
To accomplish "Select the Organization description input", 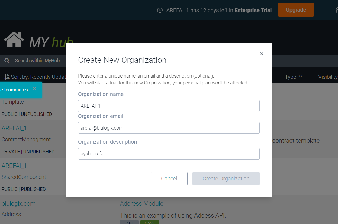I will coord(169,154).
